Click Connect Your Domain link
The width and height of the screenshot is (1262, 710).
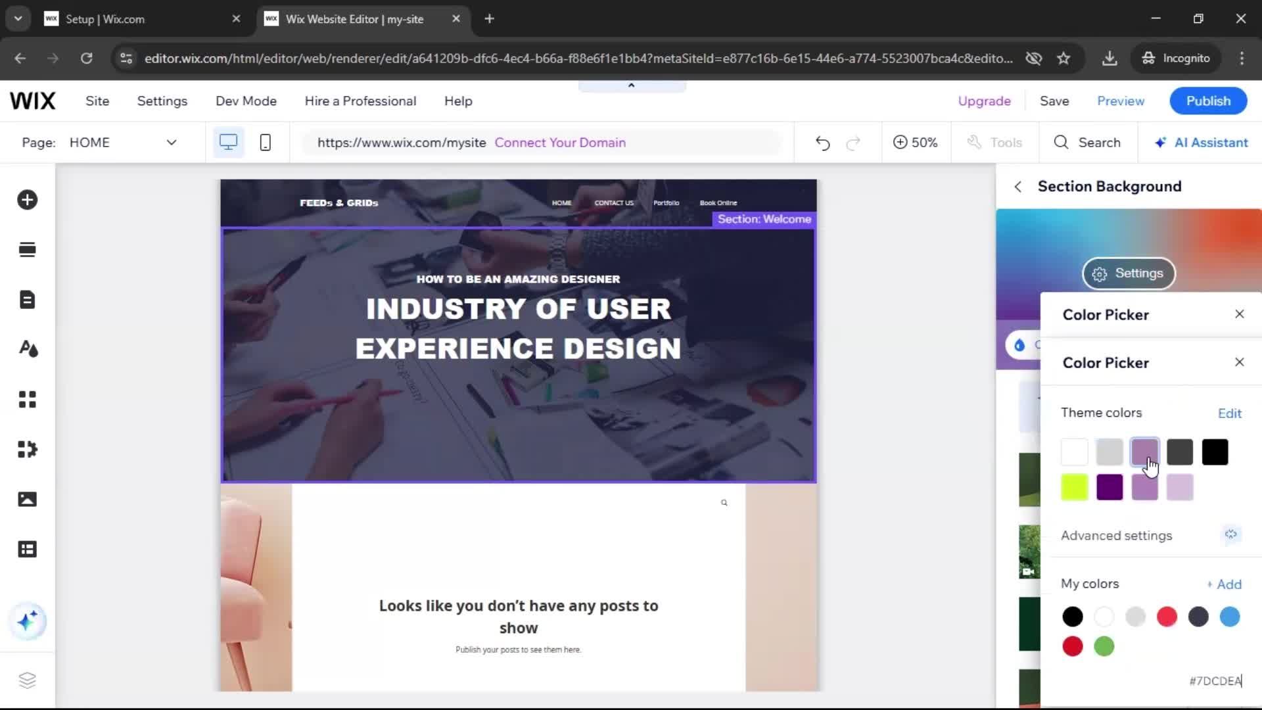point(560,143)
